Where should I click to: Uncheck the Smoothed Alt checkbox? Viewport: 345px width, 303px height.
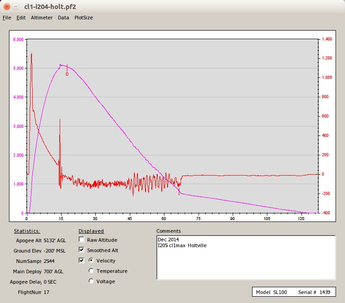pos(81,250)
